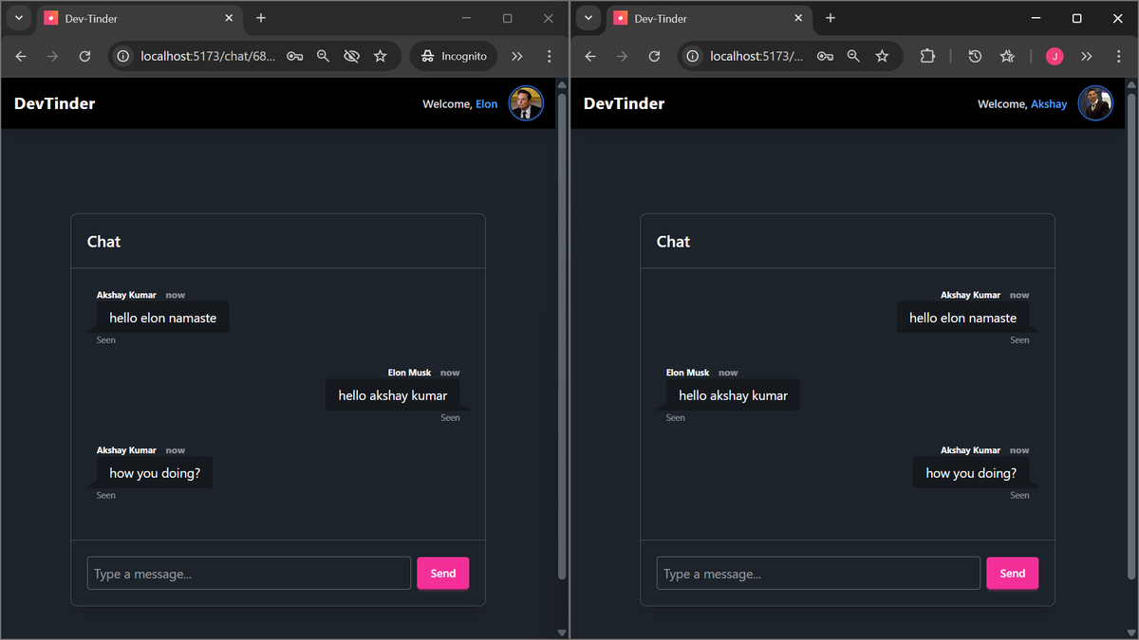Click Chrome profile J avatar in right window
Viewport: 1139px width, 640px height.
pyautogui.click(x=1055, y=56)
